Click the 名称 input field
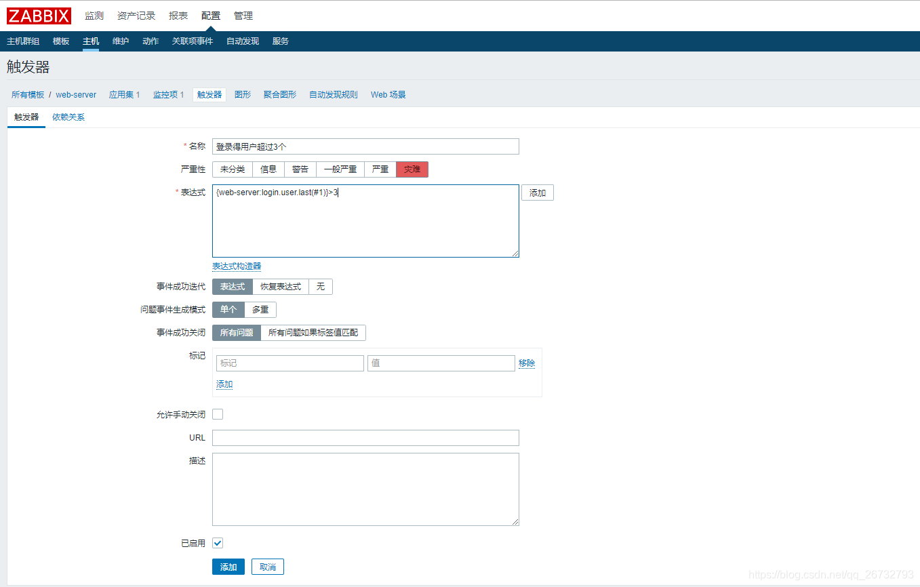This screenshot has width=920, height=587. pyautogui.click(x=365, y=146)
